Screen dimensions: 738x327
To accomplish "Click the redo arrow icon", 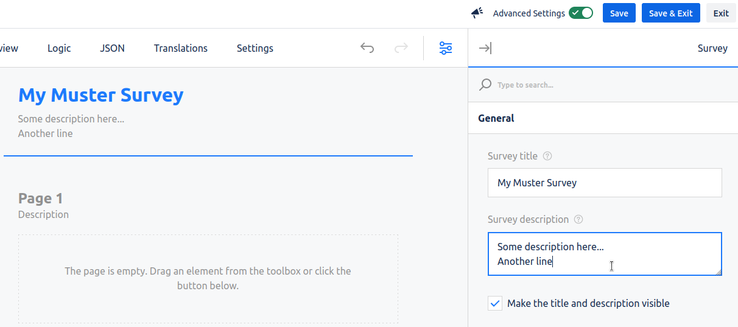I will (x=401, y=48).
